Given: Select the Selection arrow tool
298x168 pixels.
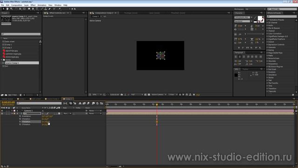Looking at the screenshot, I should pyautogui.click(x=3, y=9).
